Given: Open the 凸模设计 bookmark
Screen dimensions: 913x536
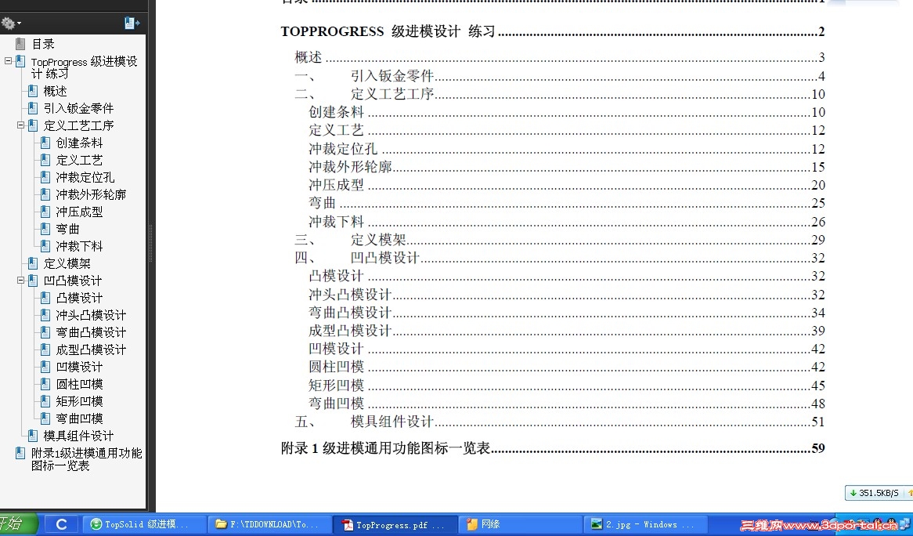Looking at the screenshot, I should pos(80,299).
